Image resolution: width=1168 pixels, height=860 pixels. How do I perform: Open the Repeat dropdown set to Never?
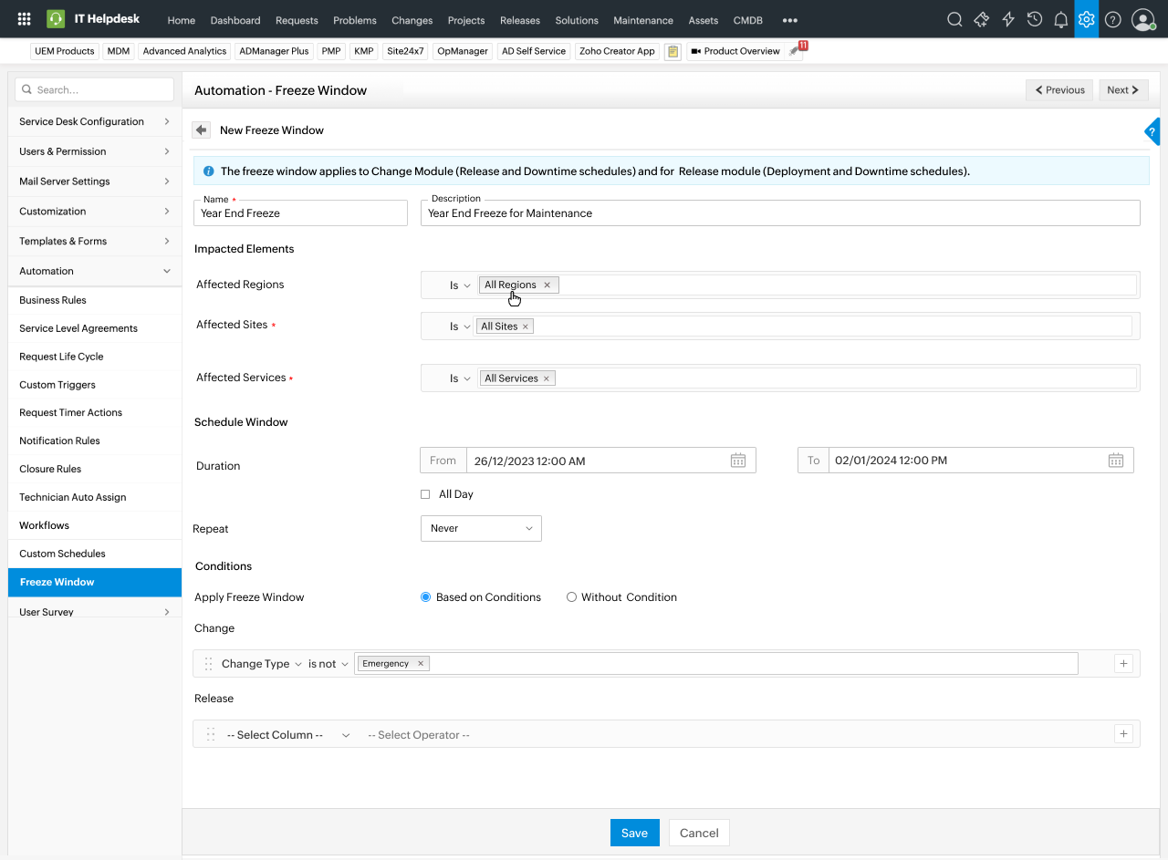click(x=481, y=528)
